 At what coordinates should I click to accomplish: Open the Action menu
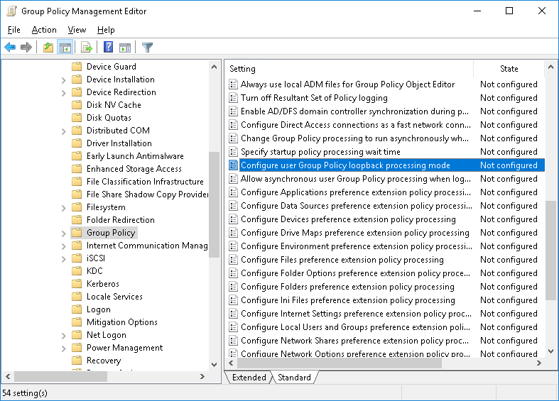(x=44, y=30)
